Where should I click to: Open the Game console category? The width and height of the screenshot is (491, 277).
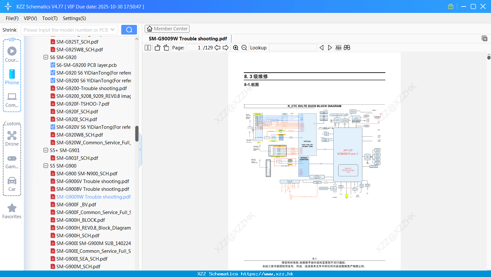tap(12, 162)
